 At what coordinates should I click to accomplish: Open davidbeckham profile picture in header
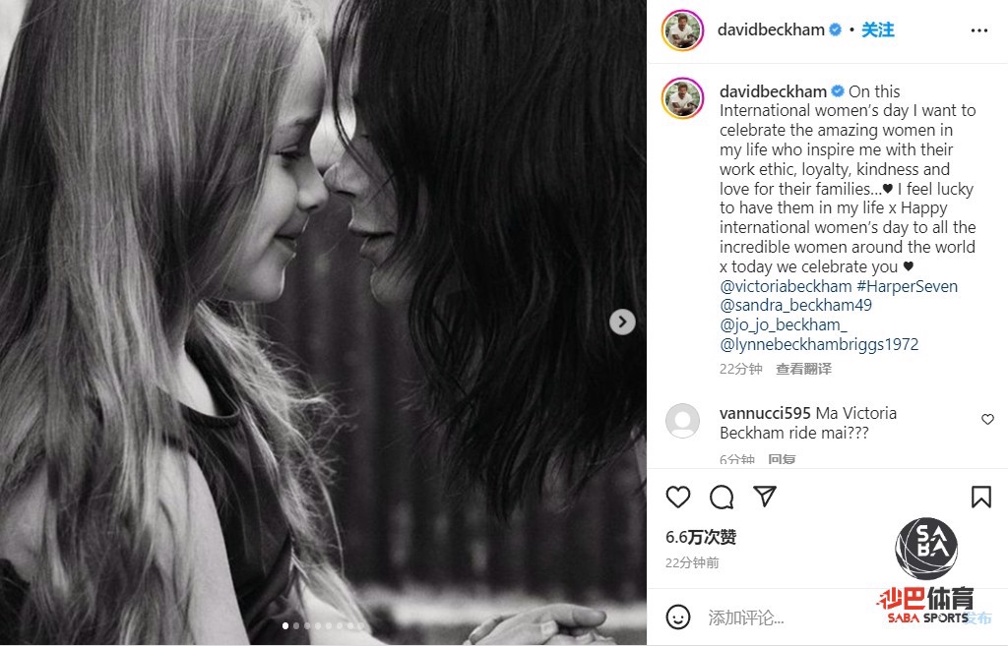pyautogui.click(x=683, y=30)
